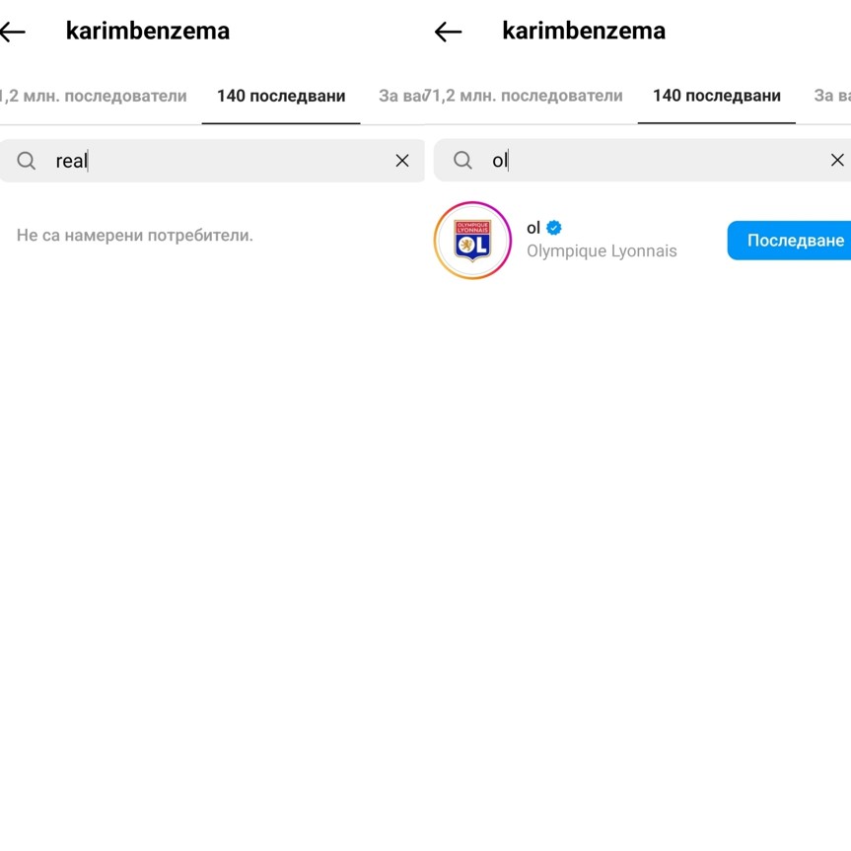Viewport: 851px width, 851px height.
Task: Select left '140 последвани' tab
Action: point(281,96)
